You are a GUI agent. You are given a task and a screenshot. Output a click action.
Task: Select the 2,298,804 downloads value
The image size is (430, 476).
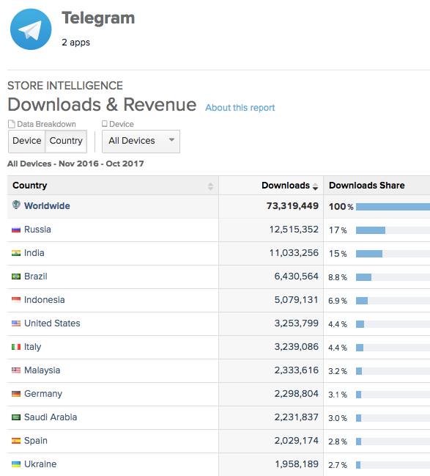pyautogui.click(x=296, y=394)
